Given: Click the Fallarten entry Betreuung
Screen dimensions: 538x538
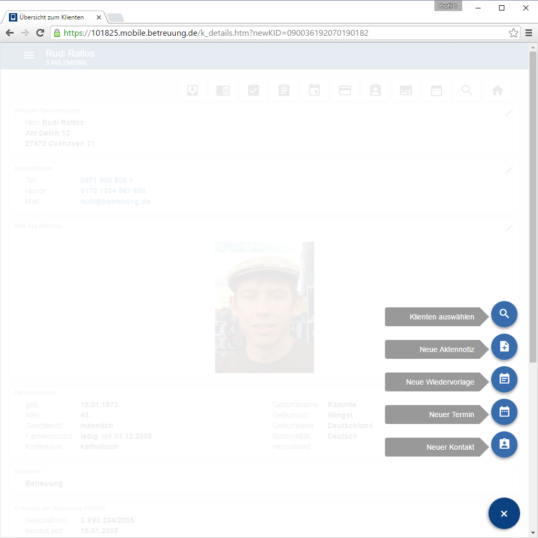Looking at the screenshot, I should point(44,484).
